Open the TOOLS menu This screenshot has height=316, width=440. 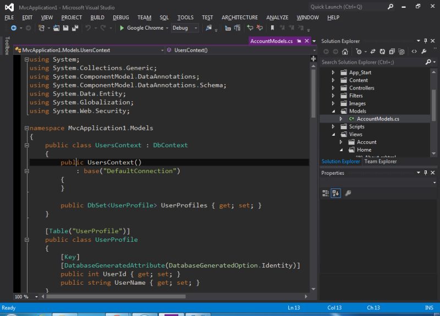click(x=185, y=18)
